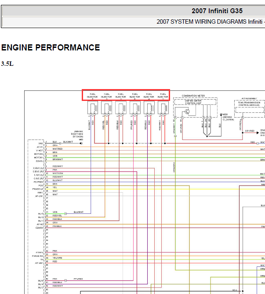This screenshot has width=265, height=294.
Task: Click the "COMBINATION METER" label
Action: [193, 96]
